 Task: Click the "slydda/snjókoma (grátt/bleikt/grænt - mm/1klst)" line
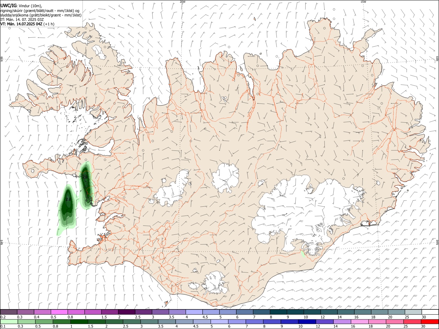coord(41,15)
